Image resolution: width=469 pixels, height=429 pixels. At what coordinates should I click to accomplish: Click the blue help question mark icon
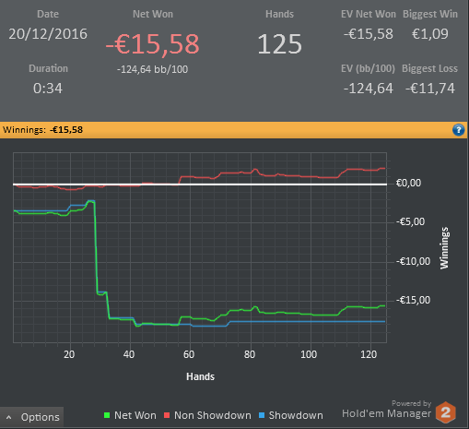[x=458, y=130]
